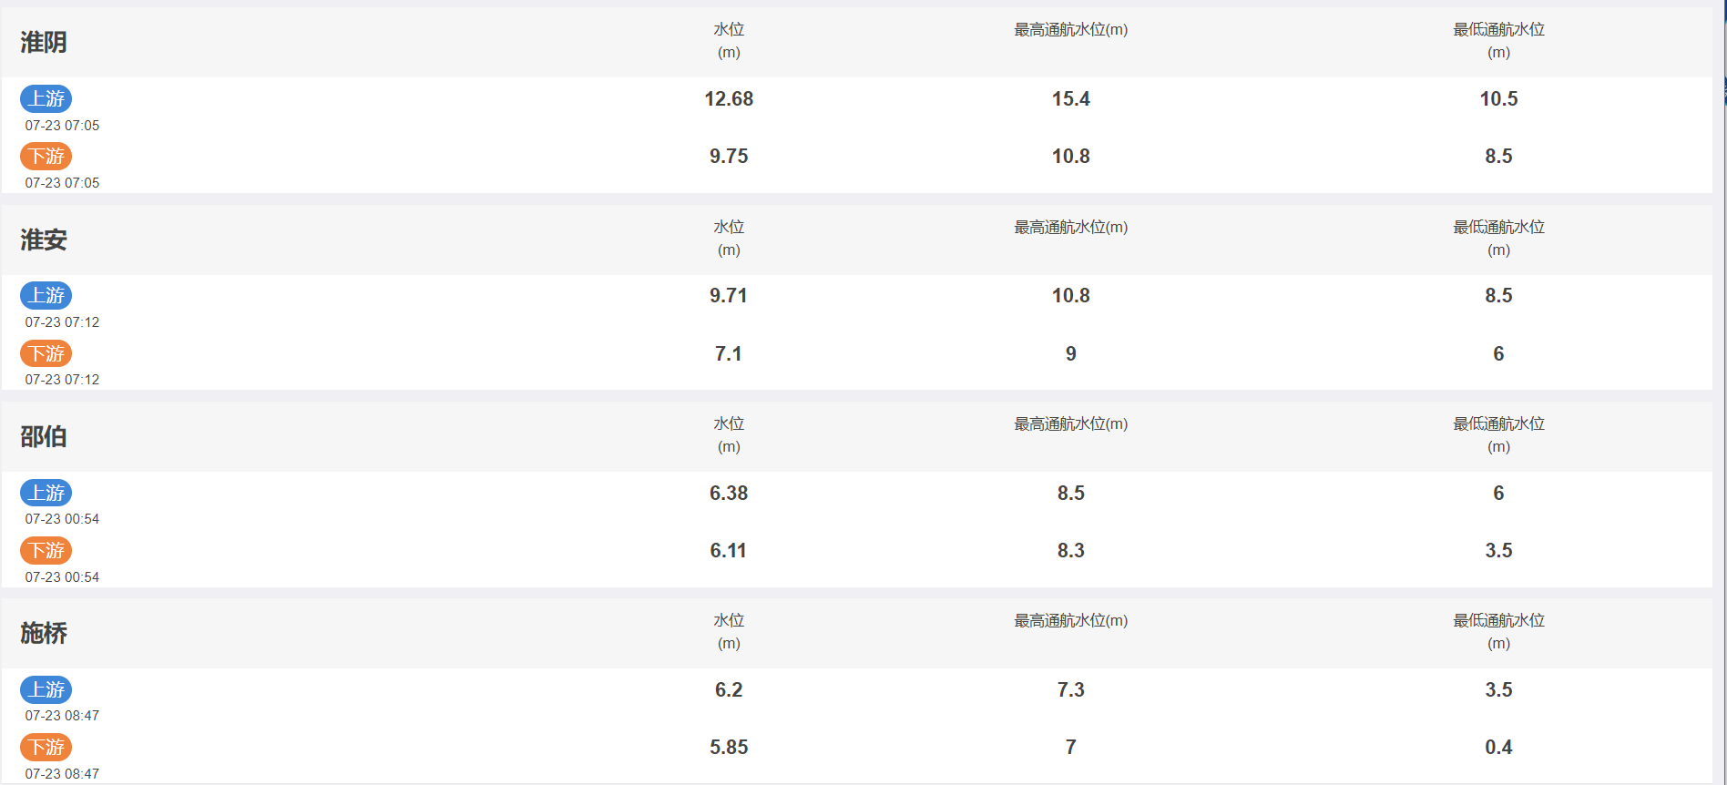Click the 上游 badge under 邵伯

[x=46, y=493]
